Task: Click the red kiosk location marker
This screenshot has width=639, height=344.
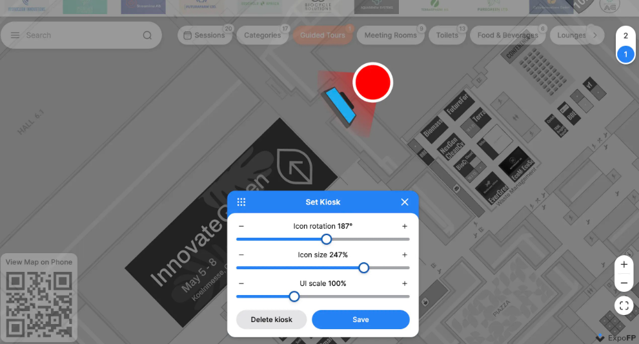Action: tap(372, 82)
